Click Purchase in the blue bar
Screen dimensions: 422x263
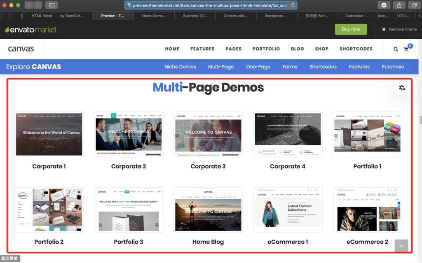393,67
